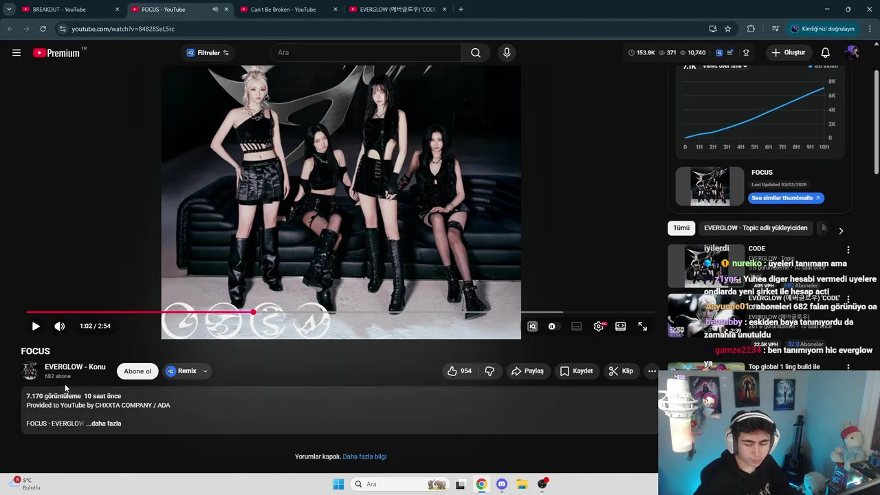Reload the page
Image resolution: width=880 pixels, height=495 pixels.
[43, 29]
